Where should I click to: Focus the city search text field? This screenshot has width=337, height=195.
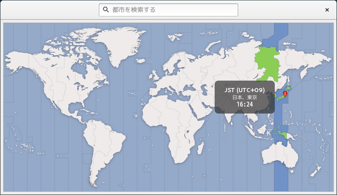(173, 9)
